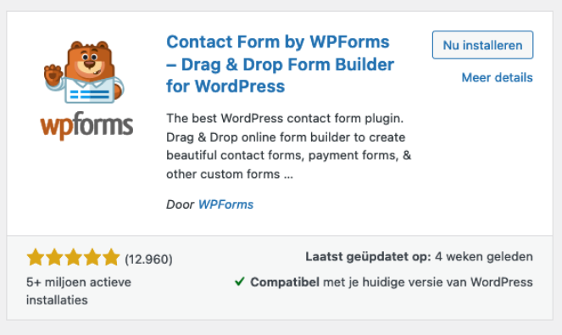This screenshot has height=335, width=562.
Task: Click the second rating star
Action: pos(54,257)
